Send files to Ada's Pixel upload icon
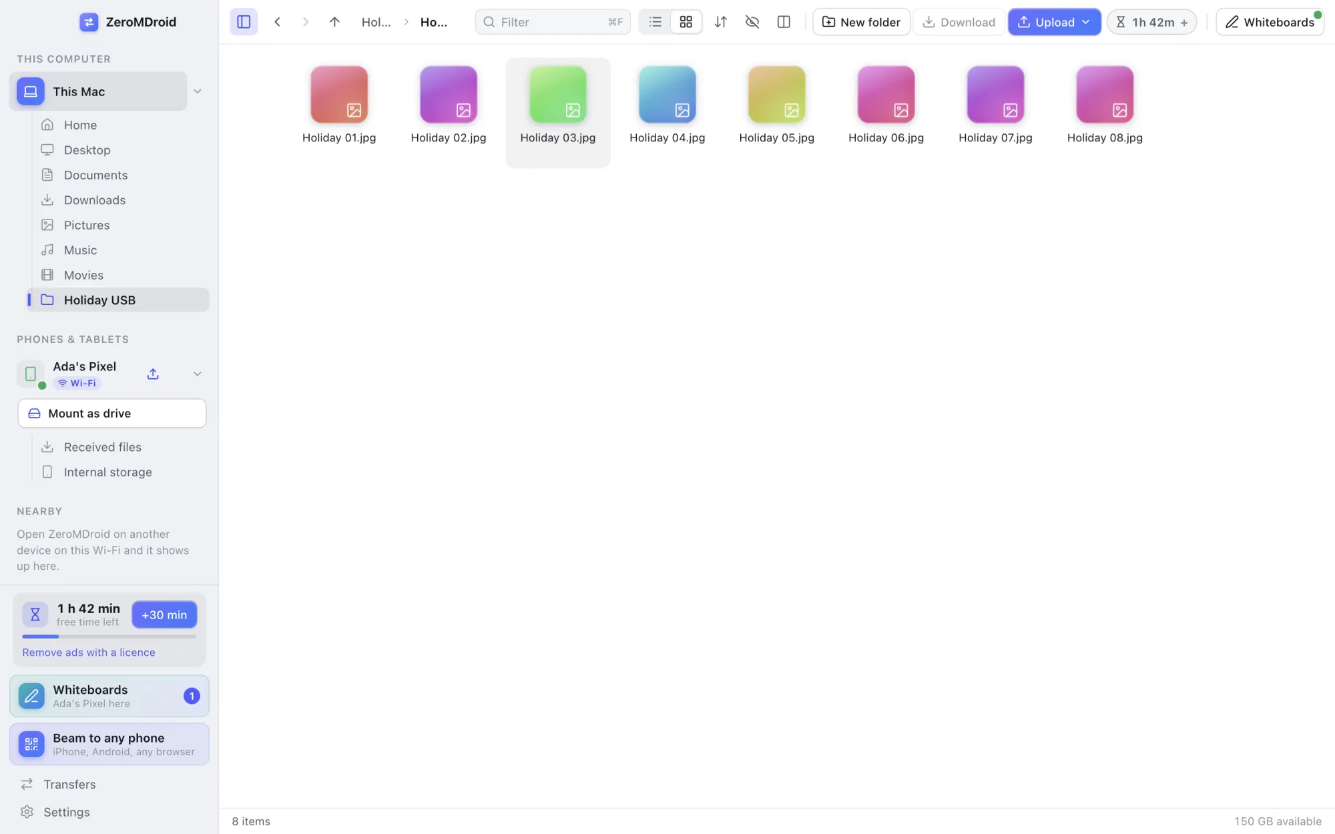The image size is (1335, 834). click(153, 374)
